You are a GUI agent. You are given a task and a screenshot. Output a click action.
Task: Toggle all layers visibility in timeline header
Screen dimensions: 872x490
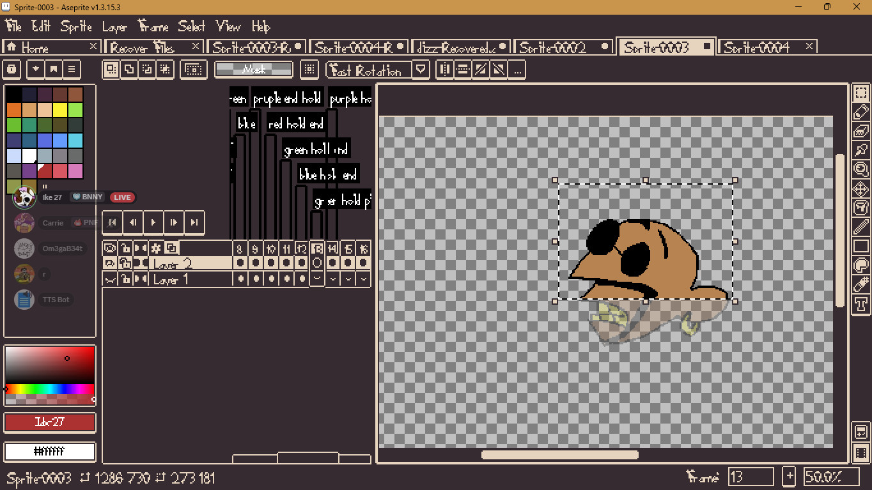click(110, 248)
